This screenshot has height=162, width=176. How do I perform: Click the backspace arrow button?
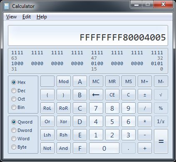click(96, 95)
